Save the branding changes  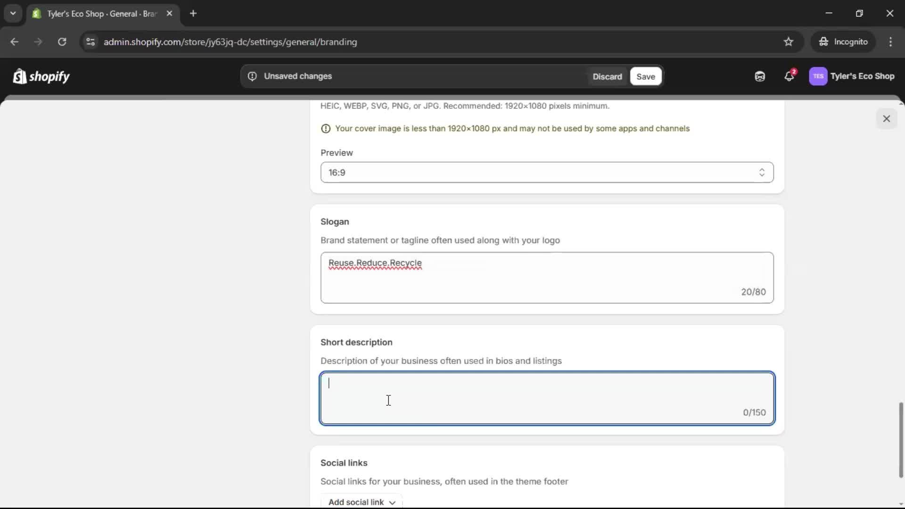pos(645,76)
